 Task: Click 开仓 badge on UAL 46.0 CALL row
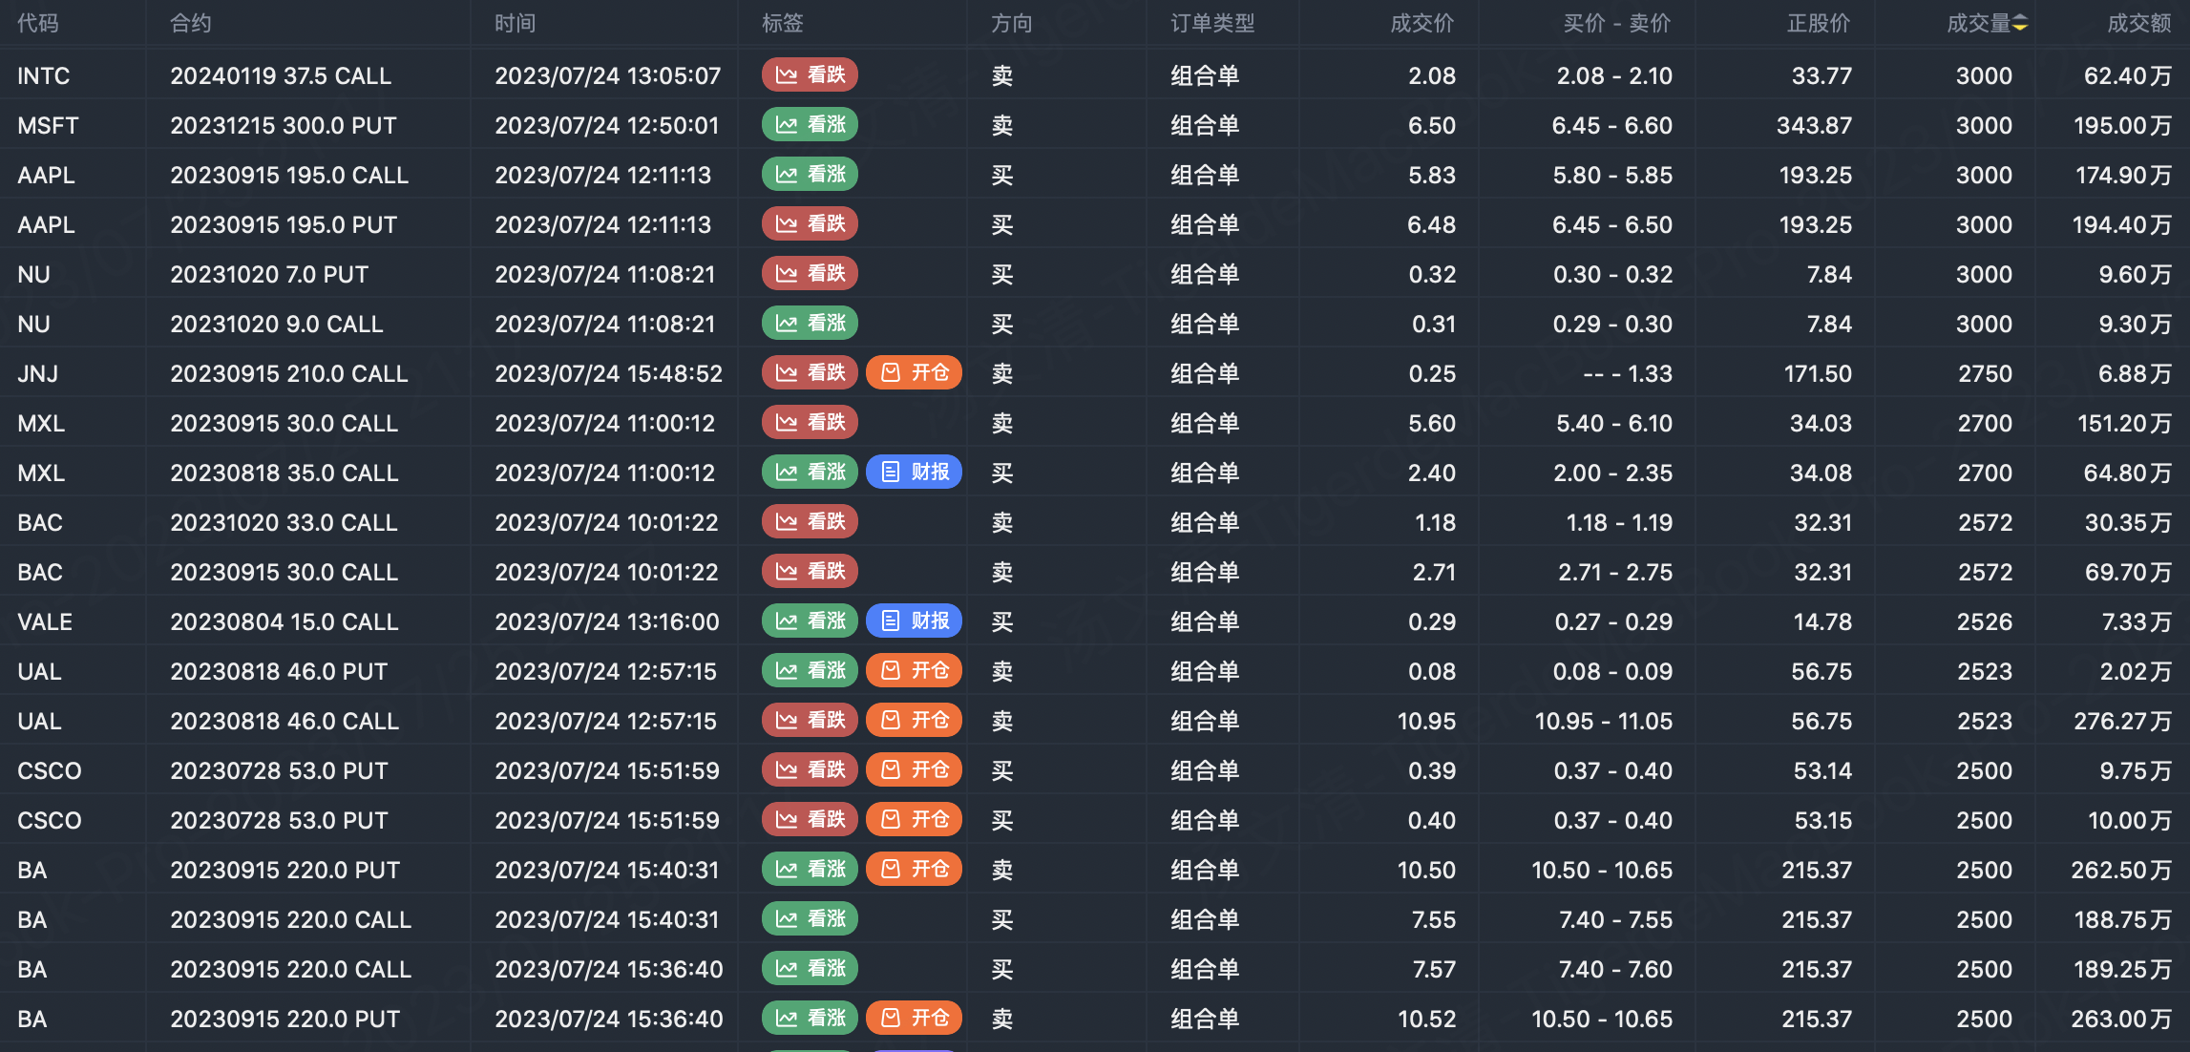[914, 720]
